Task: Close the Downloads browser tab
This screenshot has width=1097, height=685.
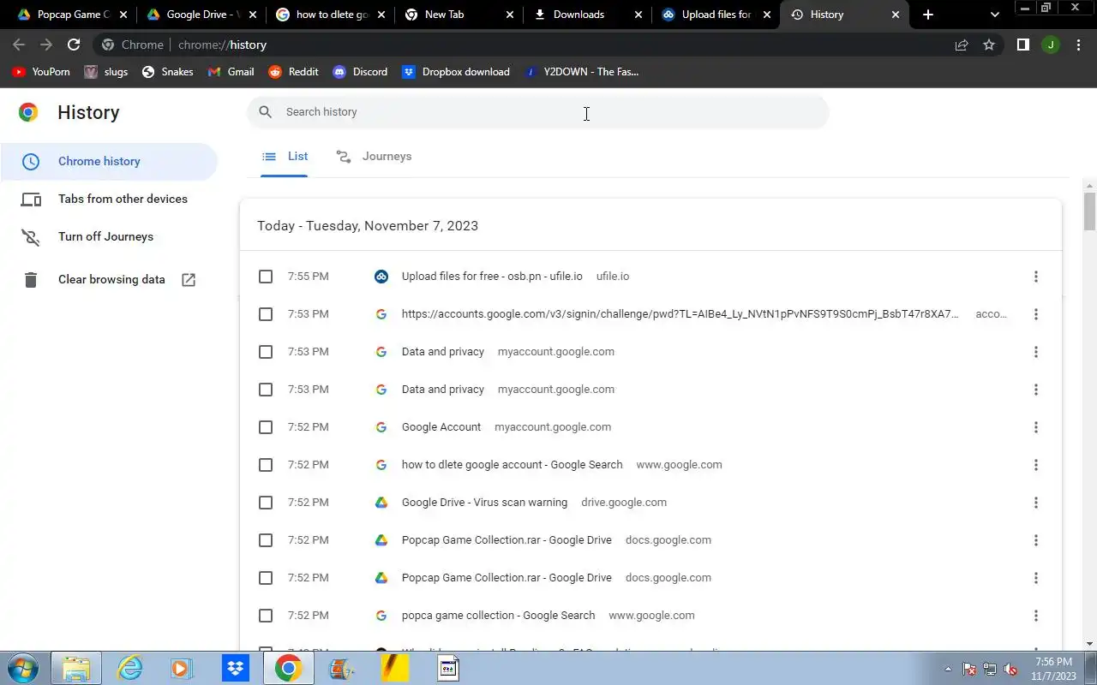Action: pyautogui.click(x=638, y=15)
